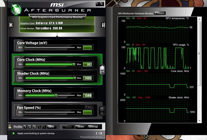207x140 pixels.
Task: Click the Shader clock graph
Action: point(158,110)
